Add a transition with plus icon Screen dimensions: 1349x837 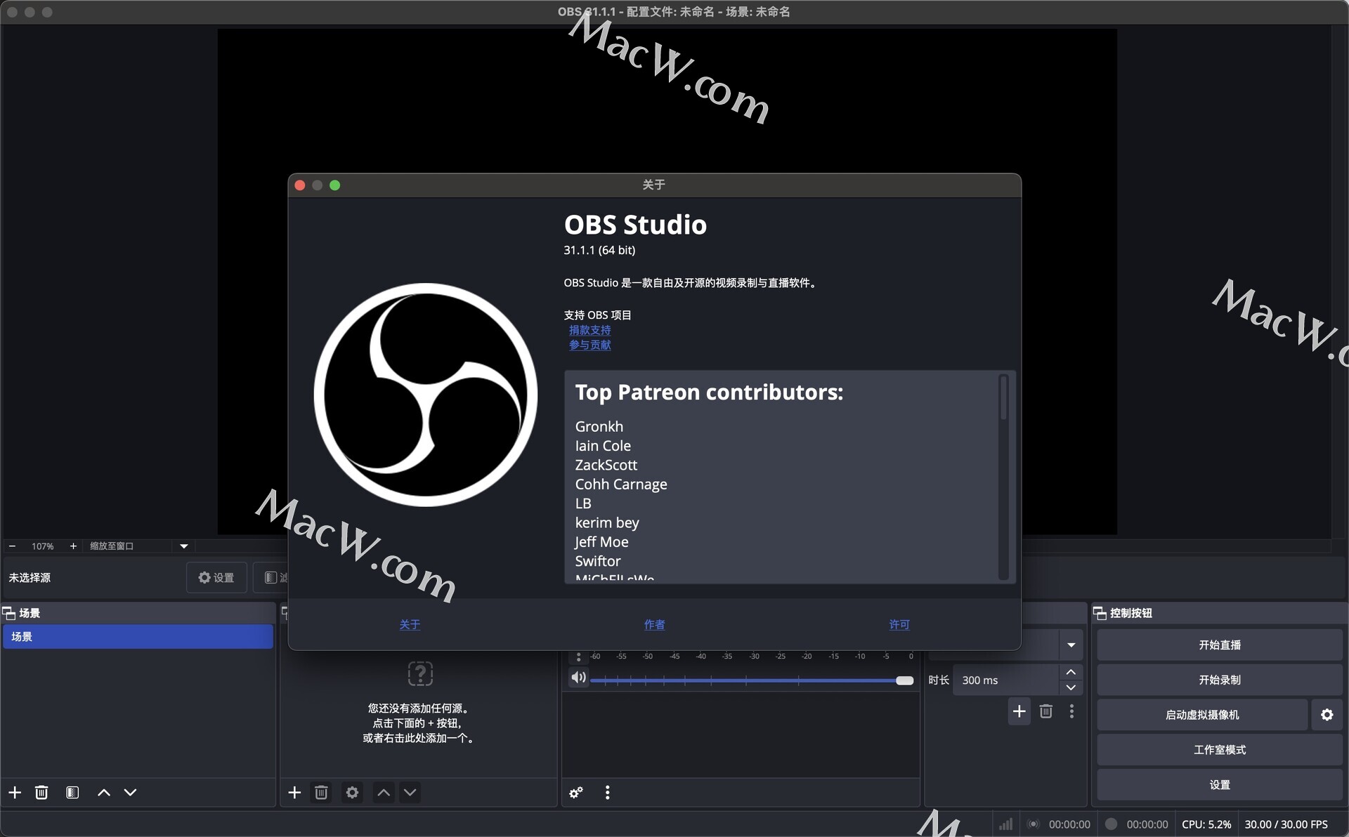tap(1019, 711)
